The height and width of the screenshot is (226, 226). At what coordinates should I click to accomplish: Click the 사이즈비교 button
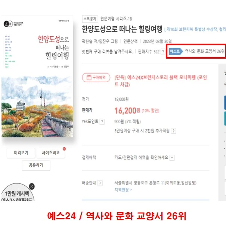(51, 153)
